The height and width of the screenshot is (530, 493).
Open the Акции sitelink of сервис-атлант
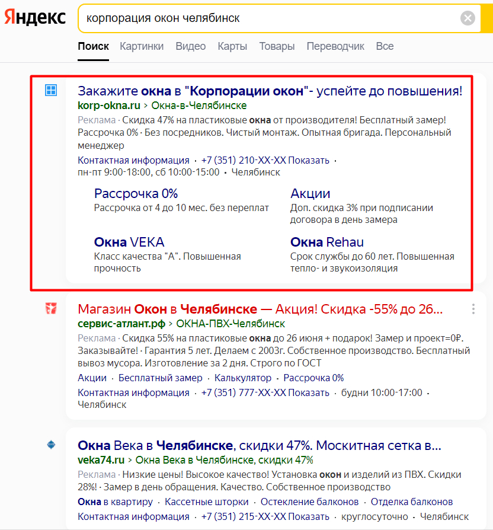coord(92,378)
